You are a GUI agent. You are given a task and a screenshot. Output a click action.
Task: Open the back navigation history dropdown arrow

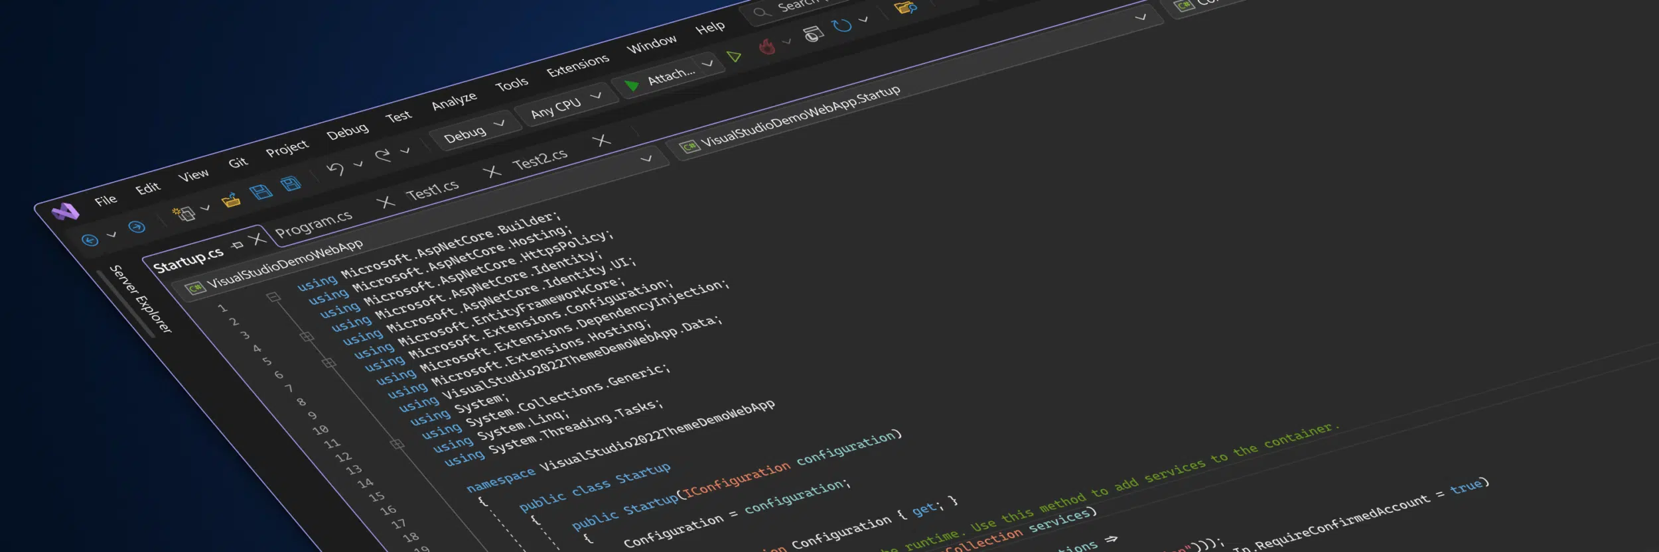[x=111, y=234]
